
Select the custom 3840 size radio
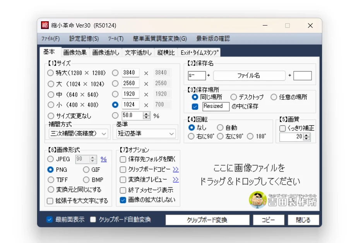(115, 73)
